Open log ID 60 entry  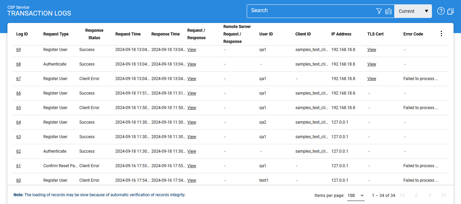coord(19,180)
